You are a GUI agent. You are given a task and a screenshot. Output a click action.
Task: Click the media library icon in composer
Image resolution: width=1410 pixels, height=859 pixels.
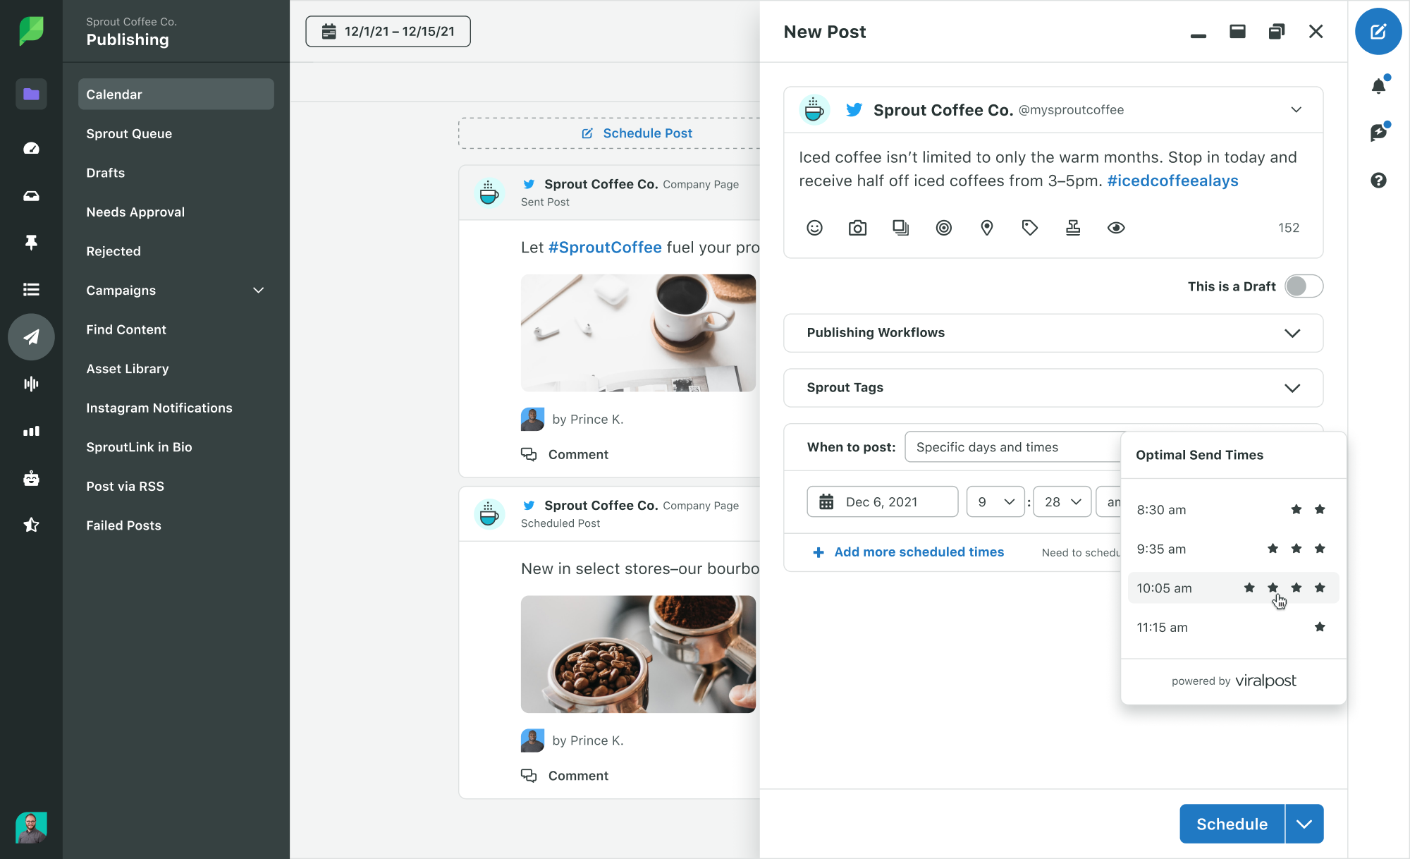click(900, 228)
